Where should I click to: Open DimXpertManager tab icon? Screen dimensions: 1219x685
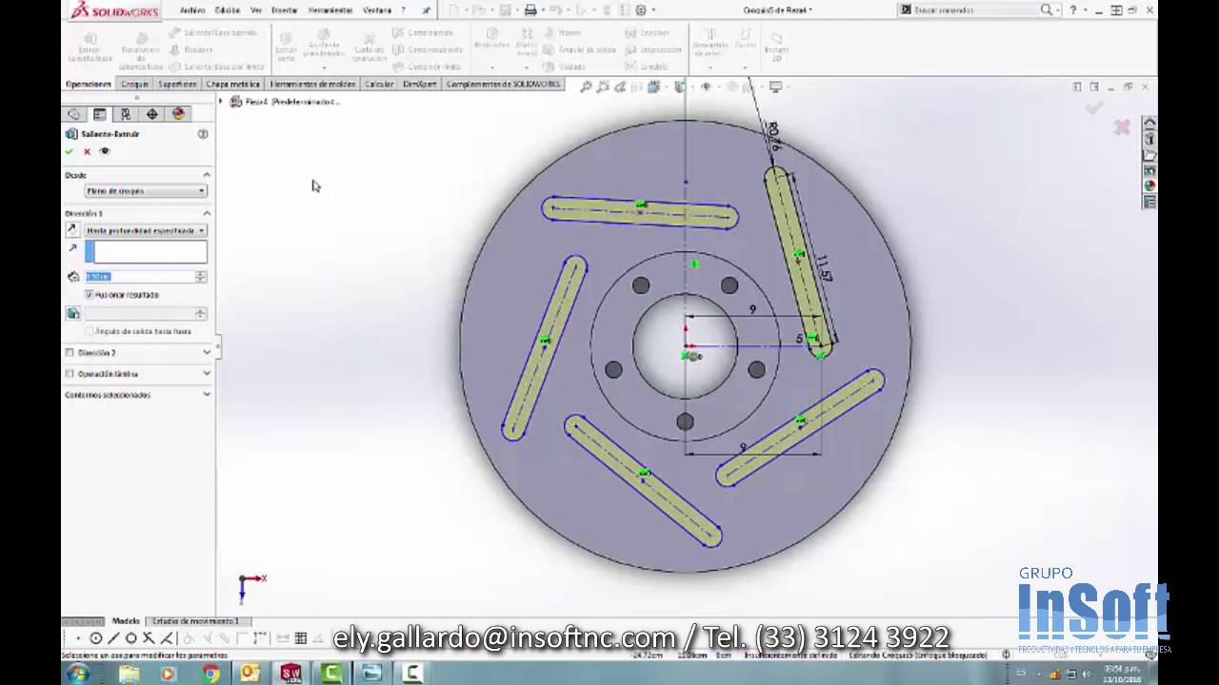pyautogui.click(x=151, y=114)
